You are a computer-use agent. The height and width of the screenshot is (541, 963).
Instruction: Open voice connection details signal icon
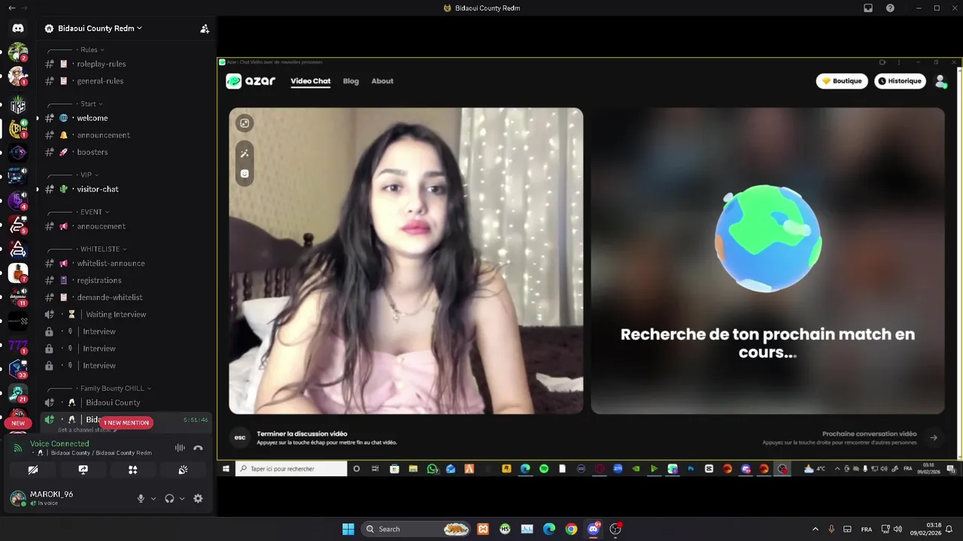18,448
